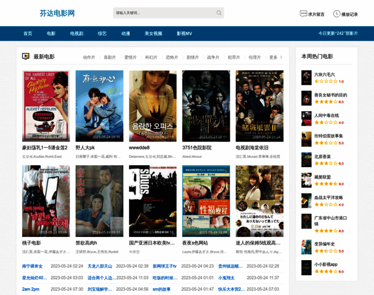374x295 pixels.
Task: Filter by 犯罪片 category
Action: point(234,57)
